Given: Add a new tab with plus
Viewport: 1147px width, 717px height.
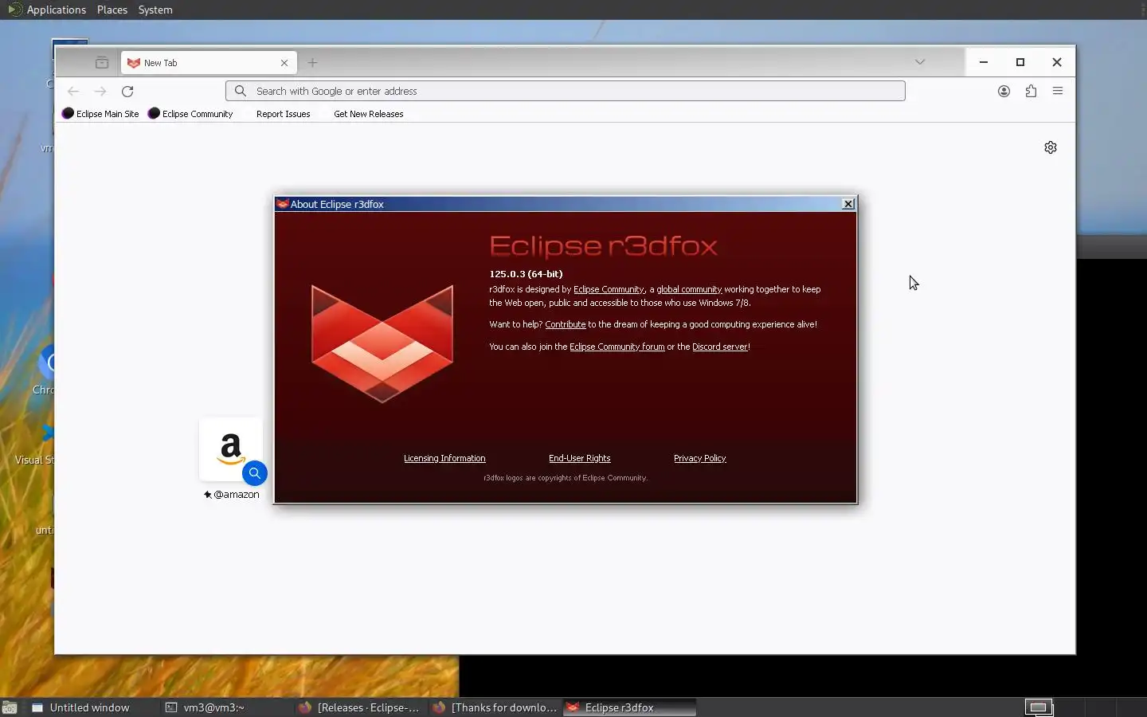Looking at the screenshot, I should [312, 63].
